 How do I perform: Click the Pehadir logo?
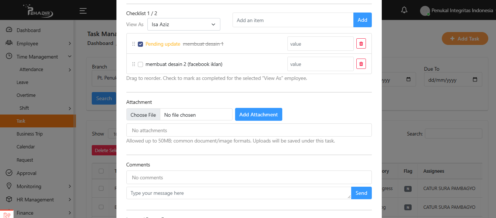[x=38, y=10]
